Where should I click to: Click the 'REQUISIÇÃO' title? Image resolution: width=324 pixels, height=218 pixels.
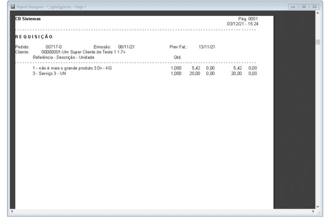(34, 37)
